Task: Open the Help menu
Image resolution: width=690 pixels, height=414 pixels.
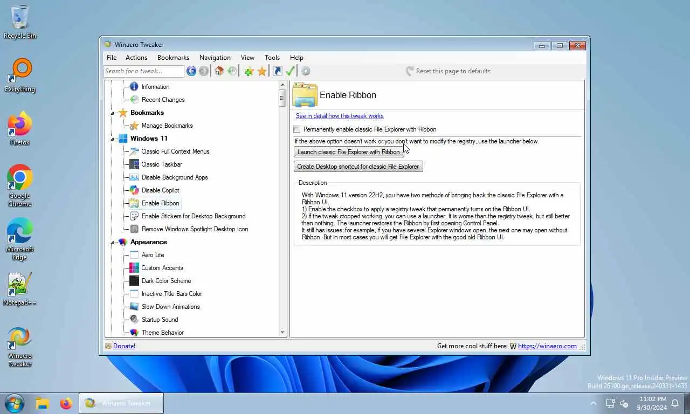Action: (296, 58)
